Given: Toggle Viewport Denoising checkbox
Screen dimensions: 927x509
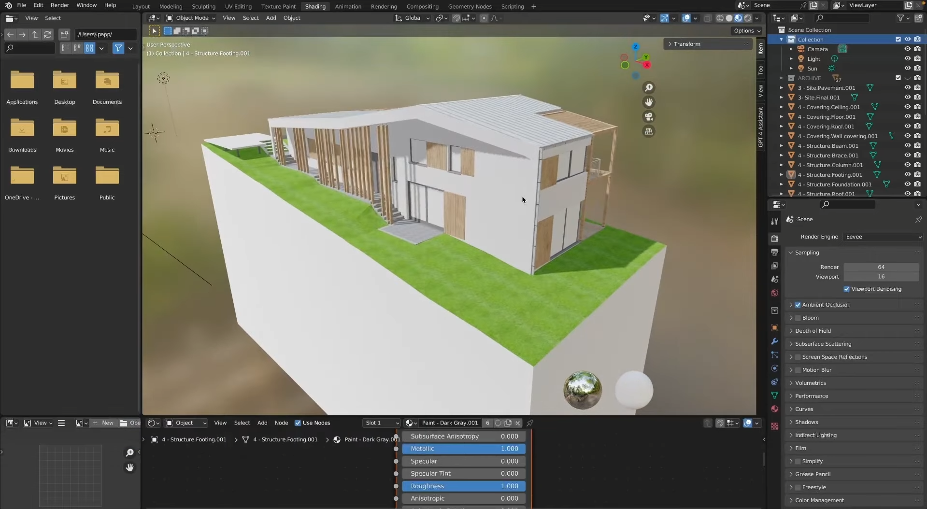Looking at the screenshot, I should tap(846, 289).
